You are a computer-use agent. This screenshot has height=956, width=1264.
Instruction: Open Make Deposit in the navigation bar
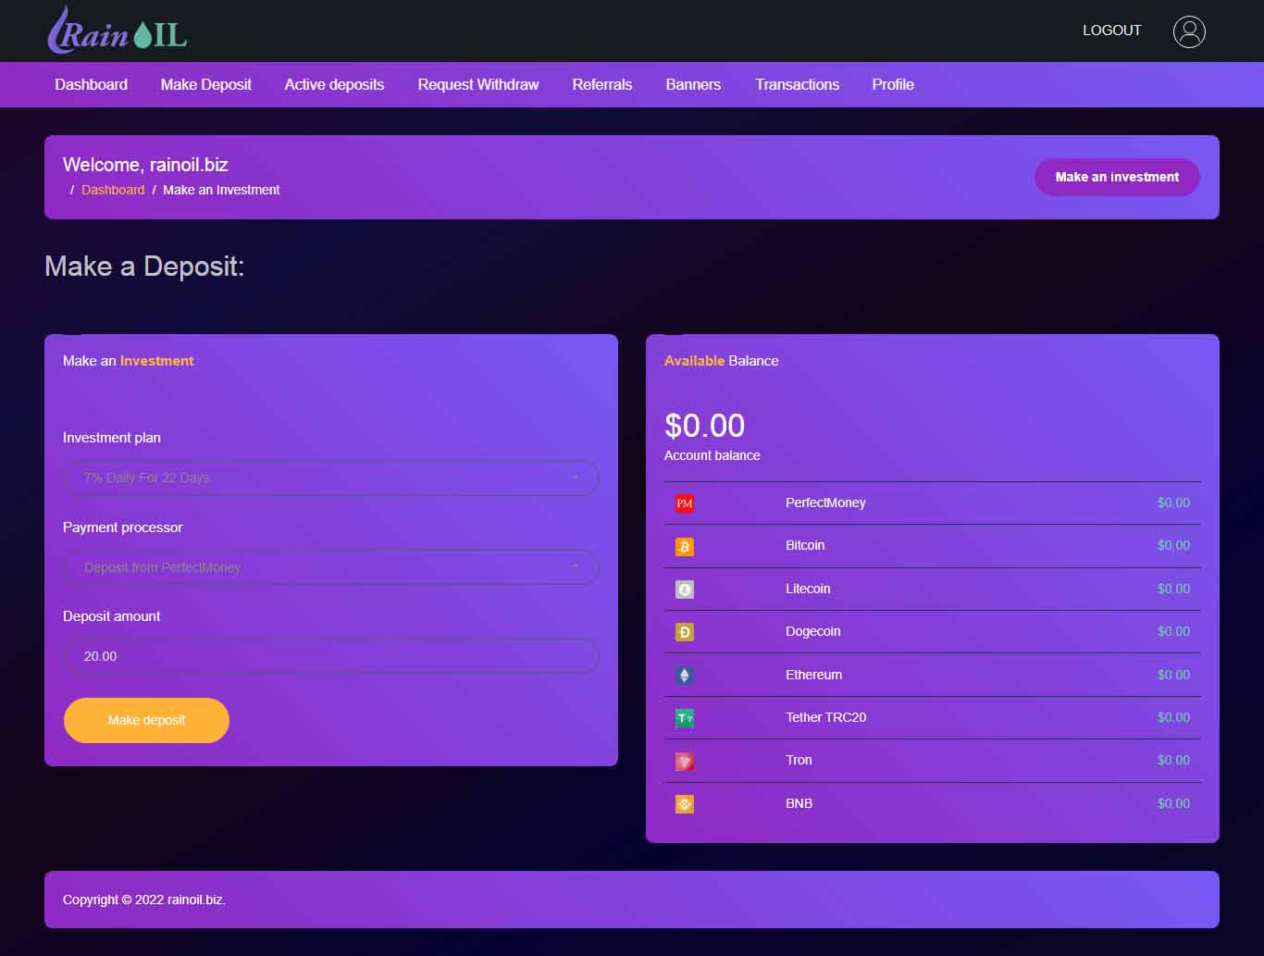[206, 84]
